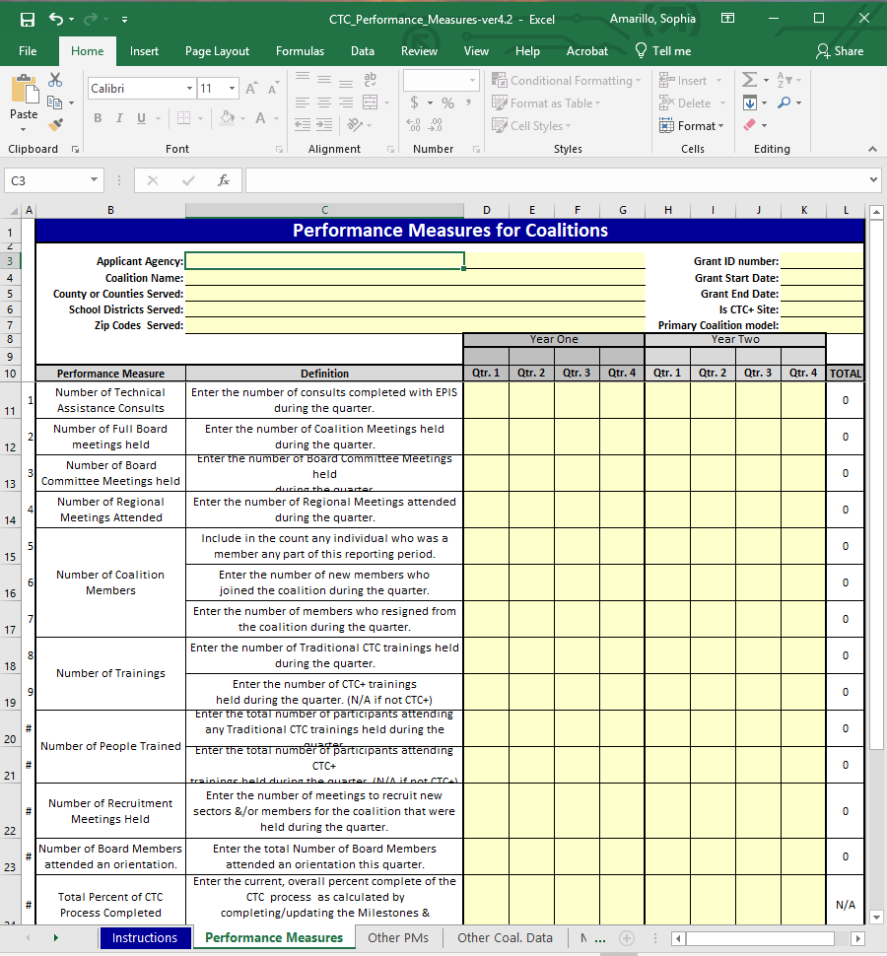Viewport: 887px width, 956px height.
Task: Click the Accounting dollar sign icon
Action: tap(415, 102)
